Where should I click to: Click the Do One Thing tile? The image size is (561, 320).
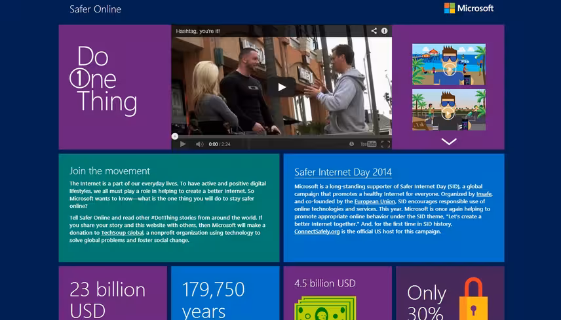click(x=115, y=87)
